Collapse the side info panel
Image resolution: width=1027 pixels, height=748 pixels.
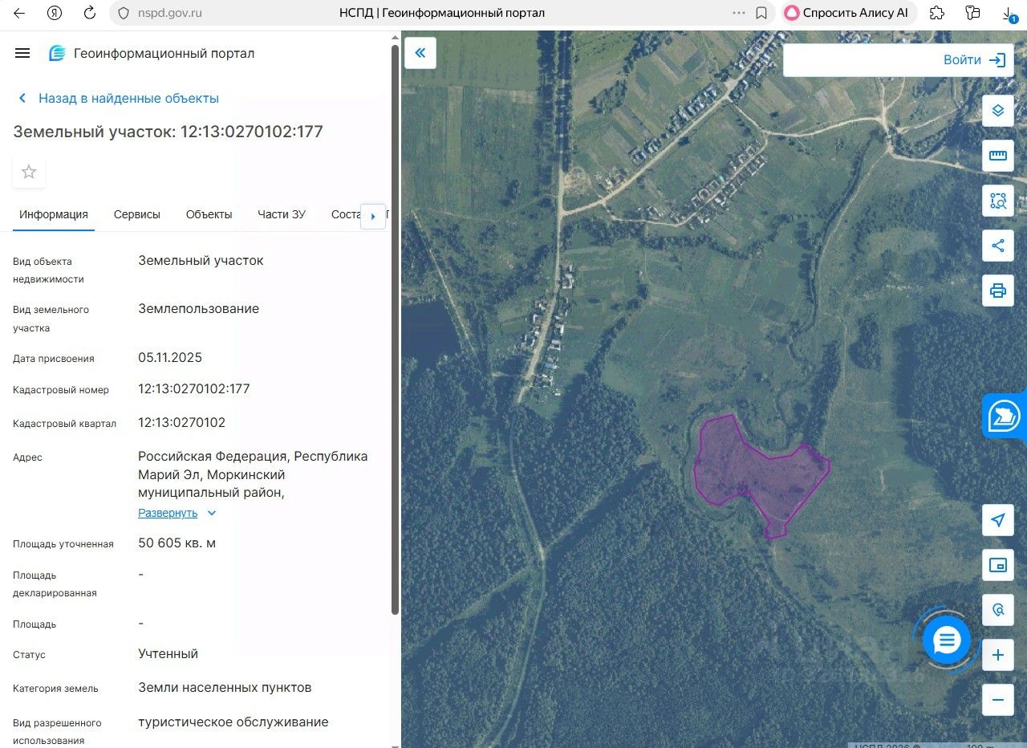[x=420, y=53]
